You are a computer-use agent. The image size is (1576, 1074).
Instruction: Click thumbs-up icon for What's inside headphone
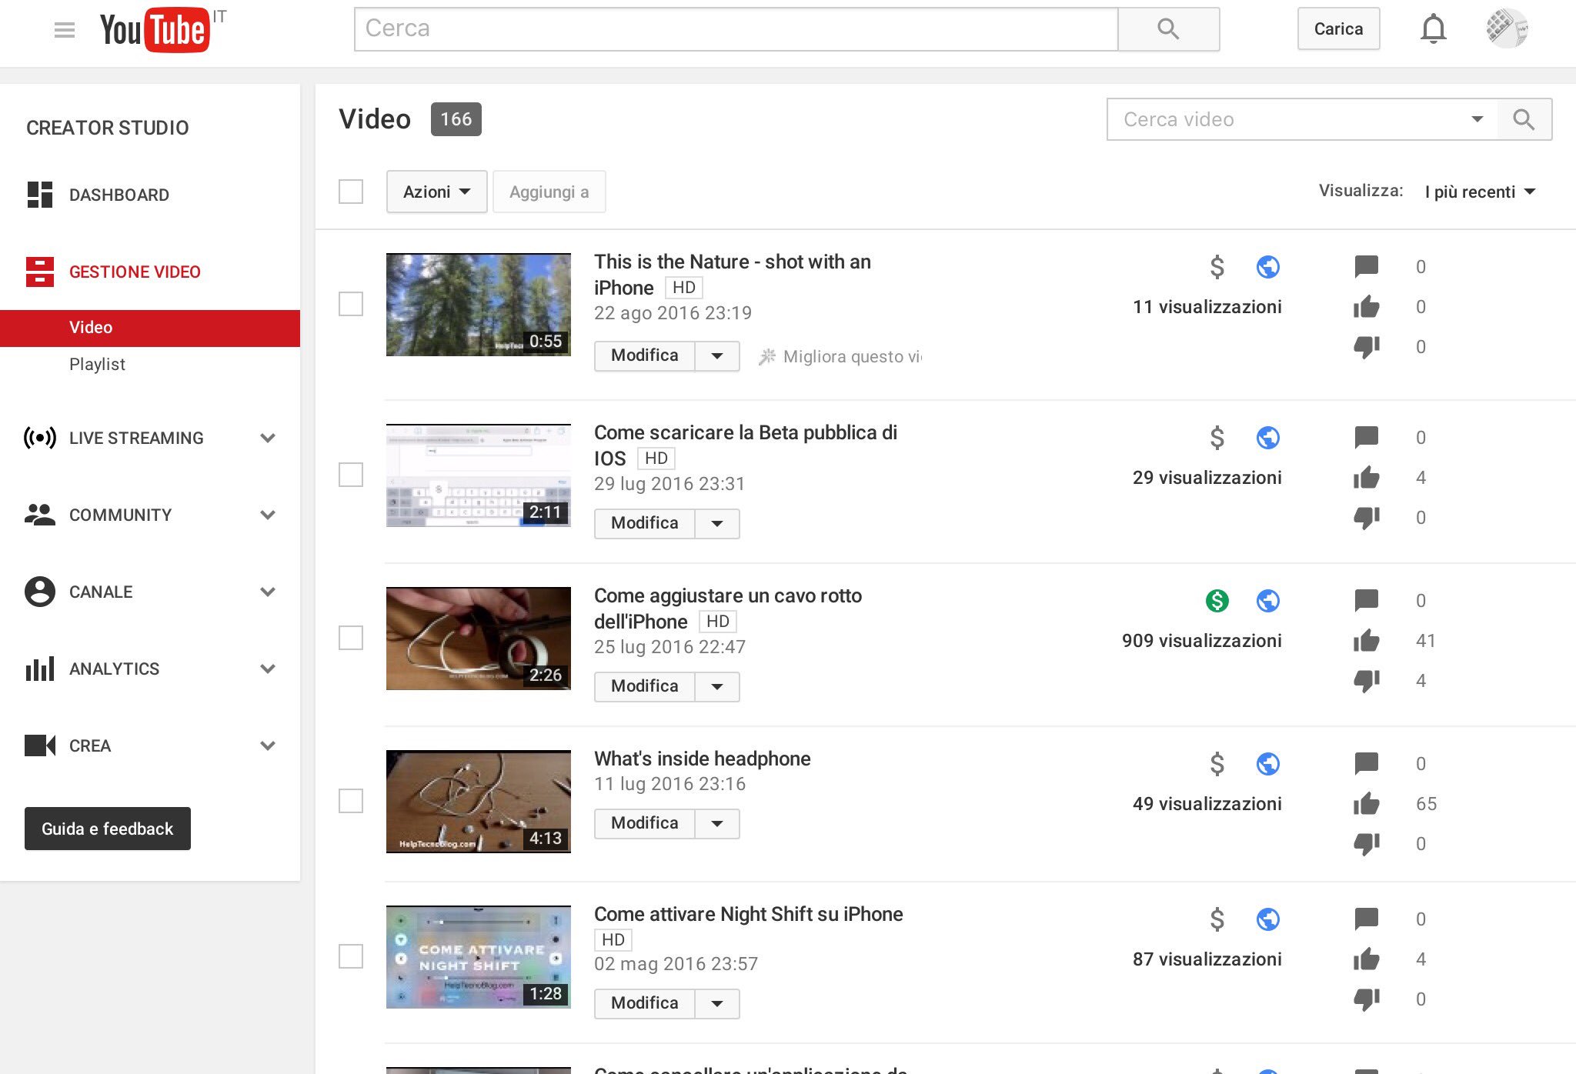click(x=1366, y=803)
